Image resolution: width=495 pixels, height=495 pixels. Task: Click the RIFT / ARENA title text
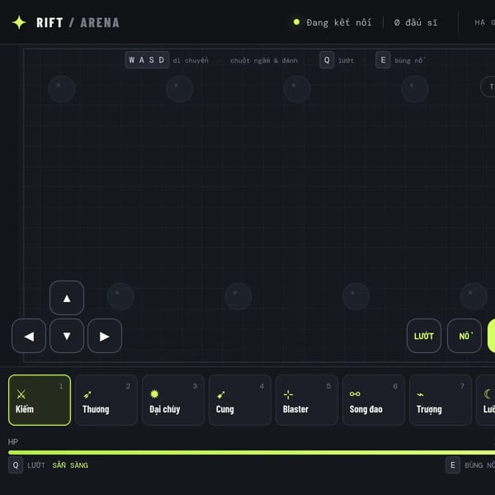78,23
